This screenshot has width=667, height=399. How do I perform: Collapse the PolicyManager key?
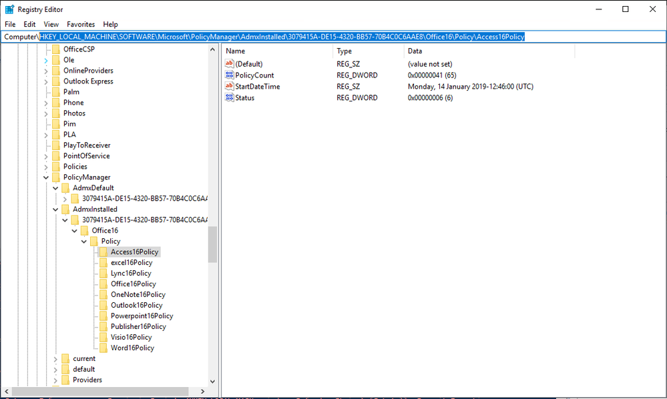click(x=46, y=177)
